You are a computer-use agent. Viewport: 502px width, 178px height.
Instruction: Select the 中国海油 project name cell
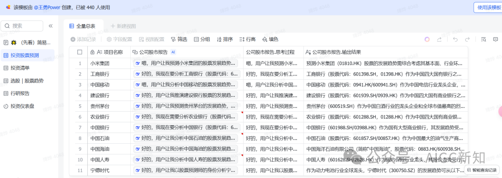pos(109,149)
